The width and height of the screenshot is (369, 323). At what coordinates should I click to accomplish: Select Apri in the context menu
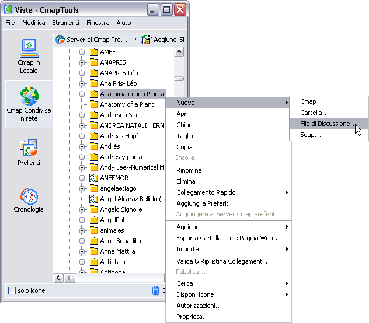coord(228,114)
